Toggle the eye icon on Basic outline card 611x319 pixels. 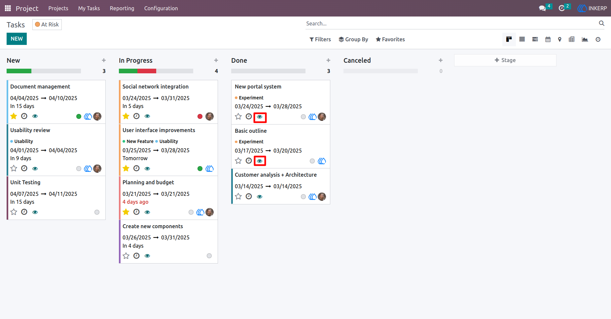[x=260, y=161]
